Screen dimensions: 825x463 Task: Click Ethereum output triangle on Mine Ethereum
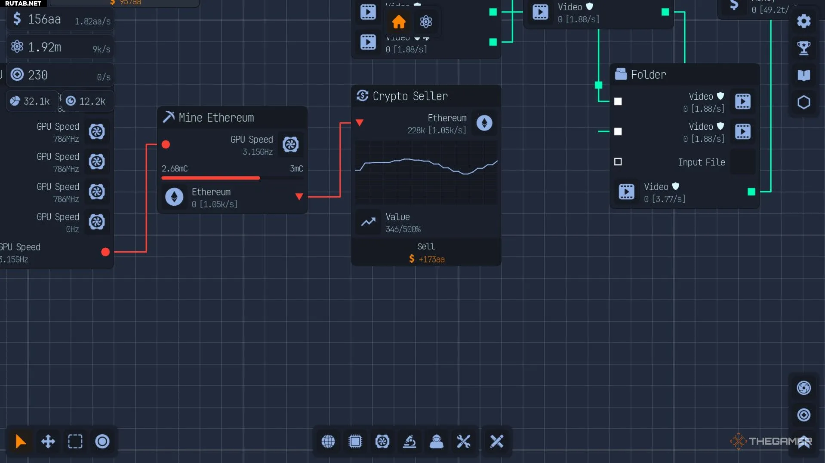[299, 197]
